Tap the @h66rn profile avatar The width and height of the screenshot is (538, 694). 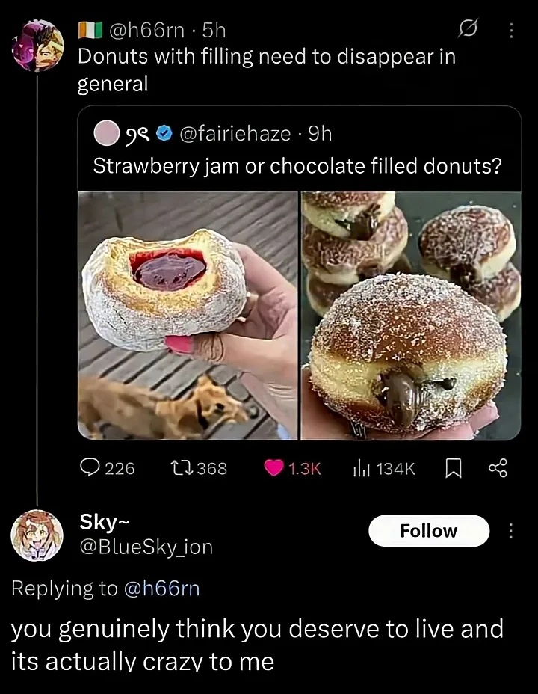[x=38, y=46]
